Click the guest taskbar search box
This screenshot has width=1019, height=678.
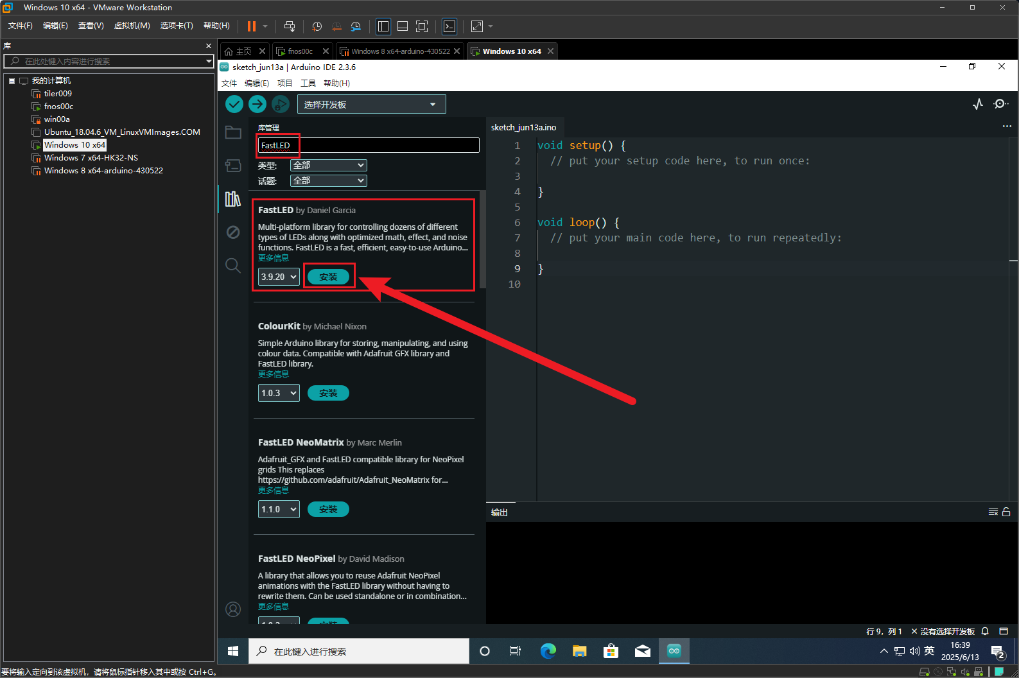[x=359, y=651]
